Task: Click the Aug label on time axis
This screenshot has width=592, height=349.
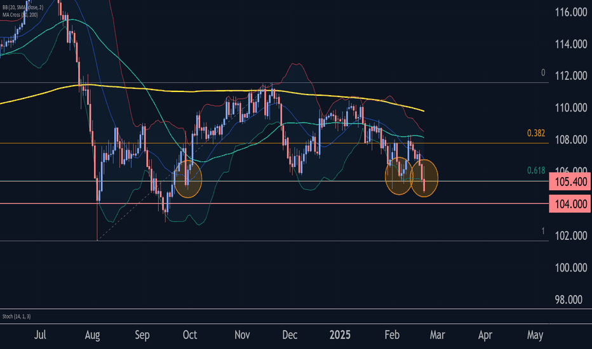Action: click(x=93, y=335)
